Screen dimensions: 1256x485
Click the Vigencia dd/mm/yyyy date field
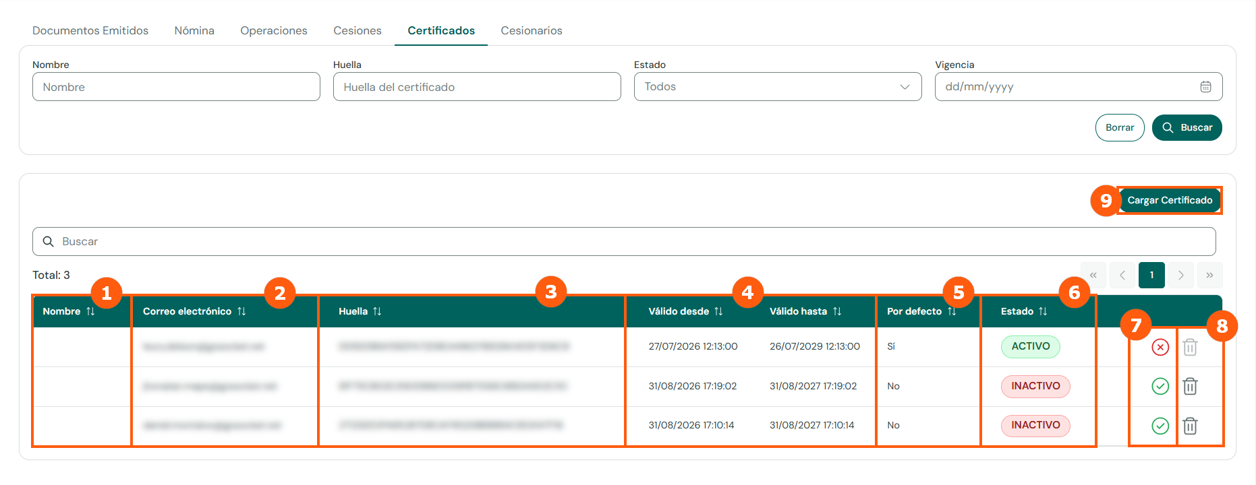tap(1079, 87)
